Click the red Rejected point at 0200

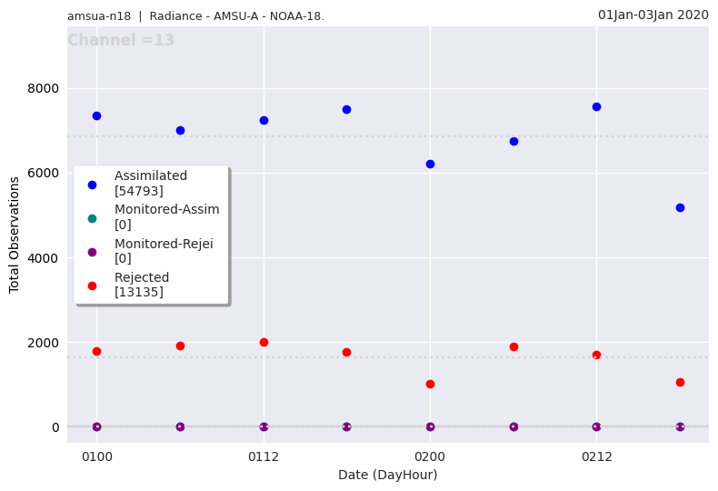(x=430, y=384)
